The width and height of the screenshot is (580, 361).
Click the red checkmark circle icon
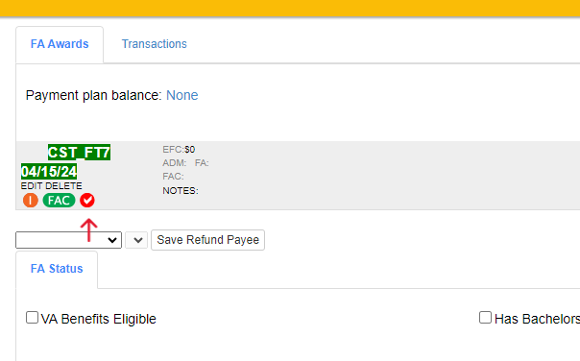coord(87,201)
